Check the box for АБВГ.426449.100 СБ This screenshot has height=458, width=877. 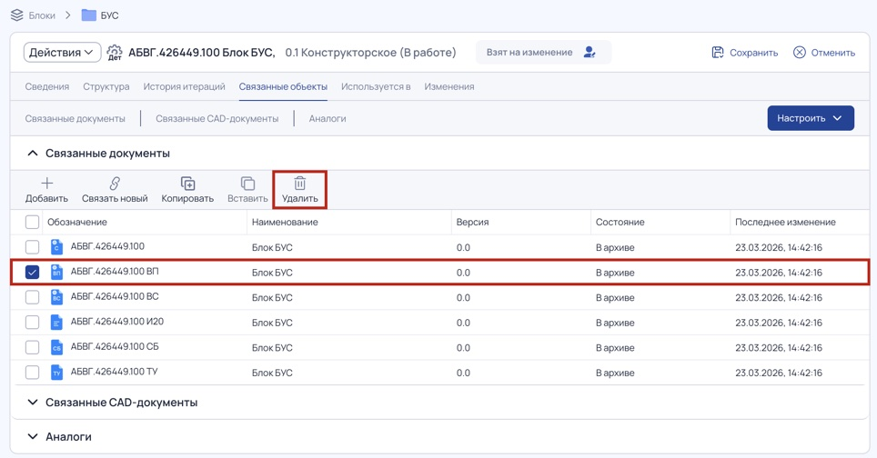pos(33,347)
